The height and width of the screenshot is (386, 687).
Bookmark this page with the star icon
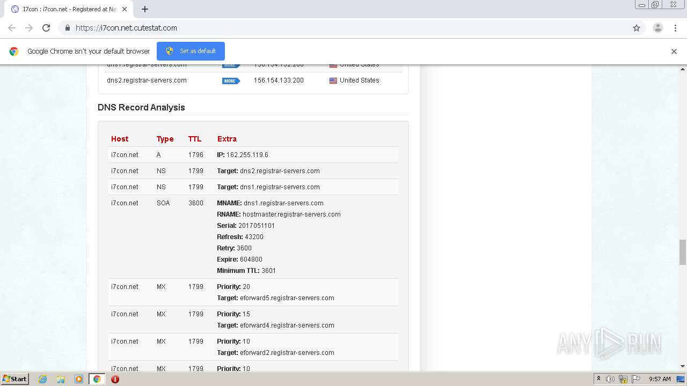[x=637, y=28]
